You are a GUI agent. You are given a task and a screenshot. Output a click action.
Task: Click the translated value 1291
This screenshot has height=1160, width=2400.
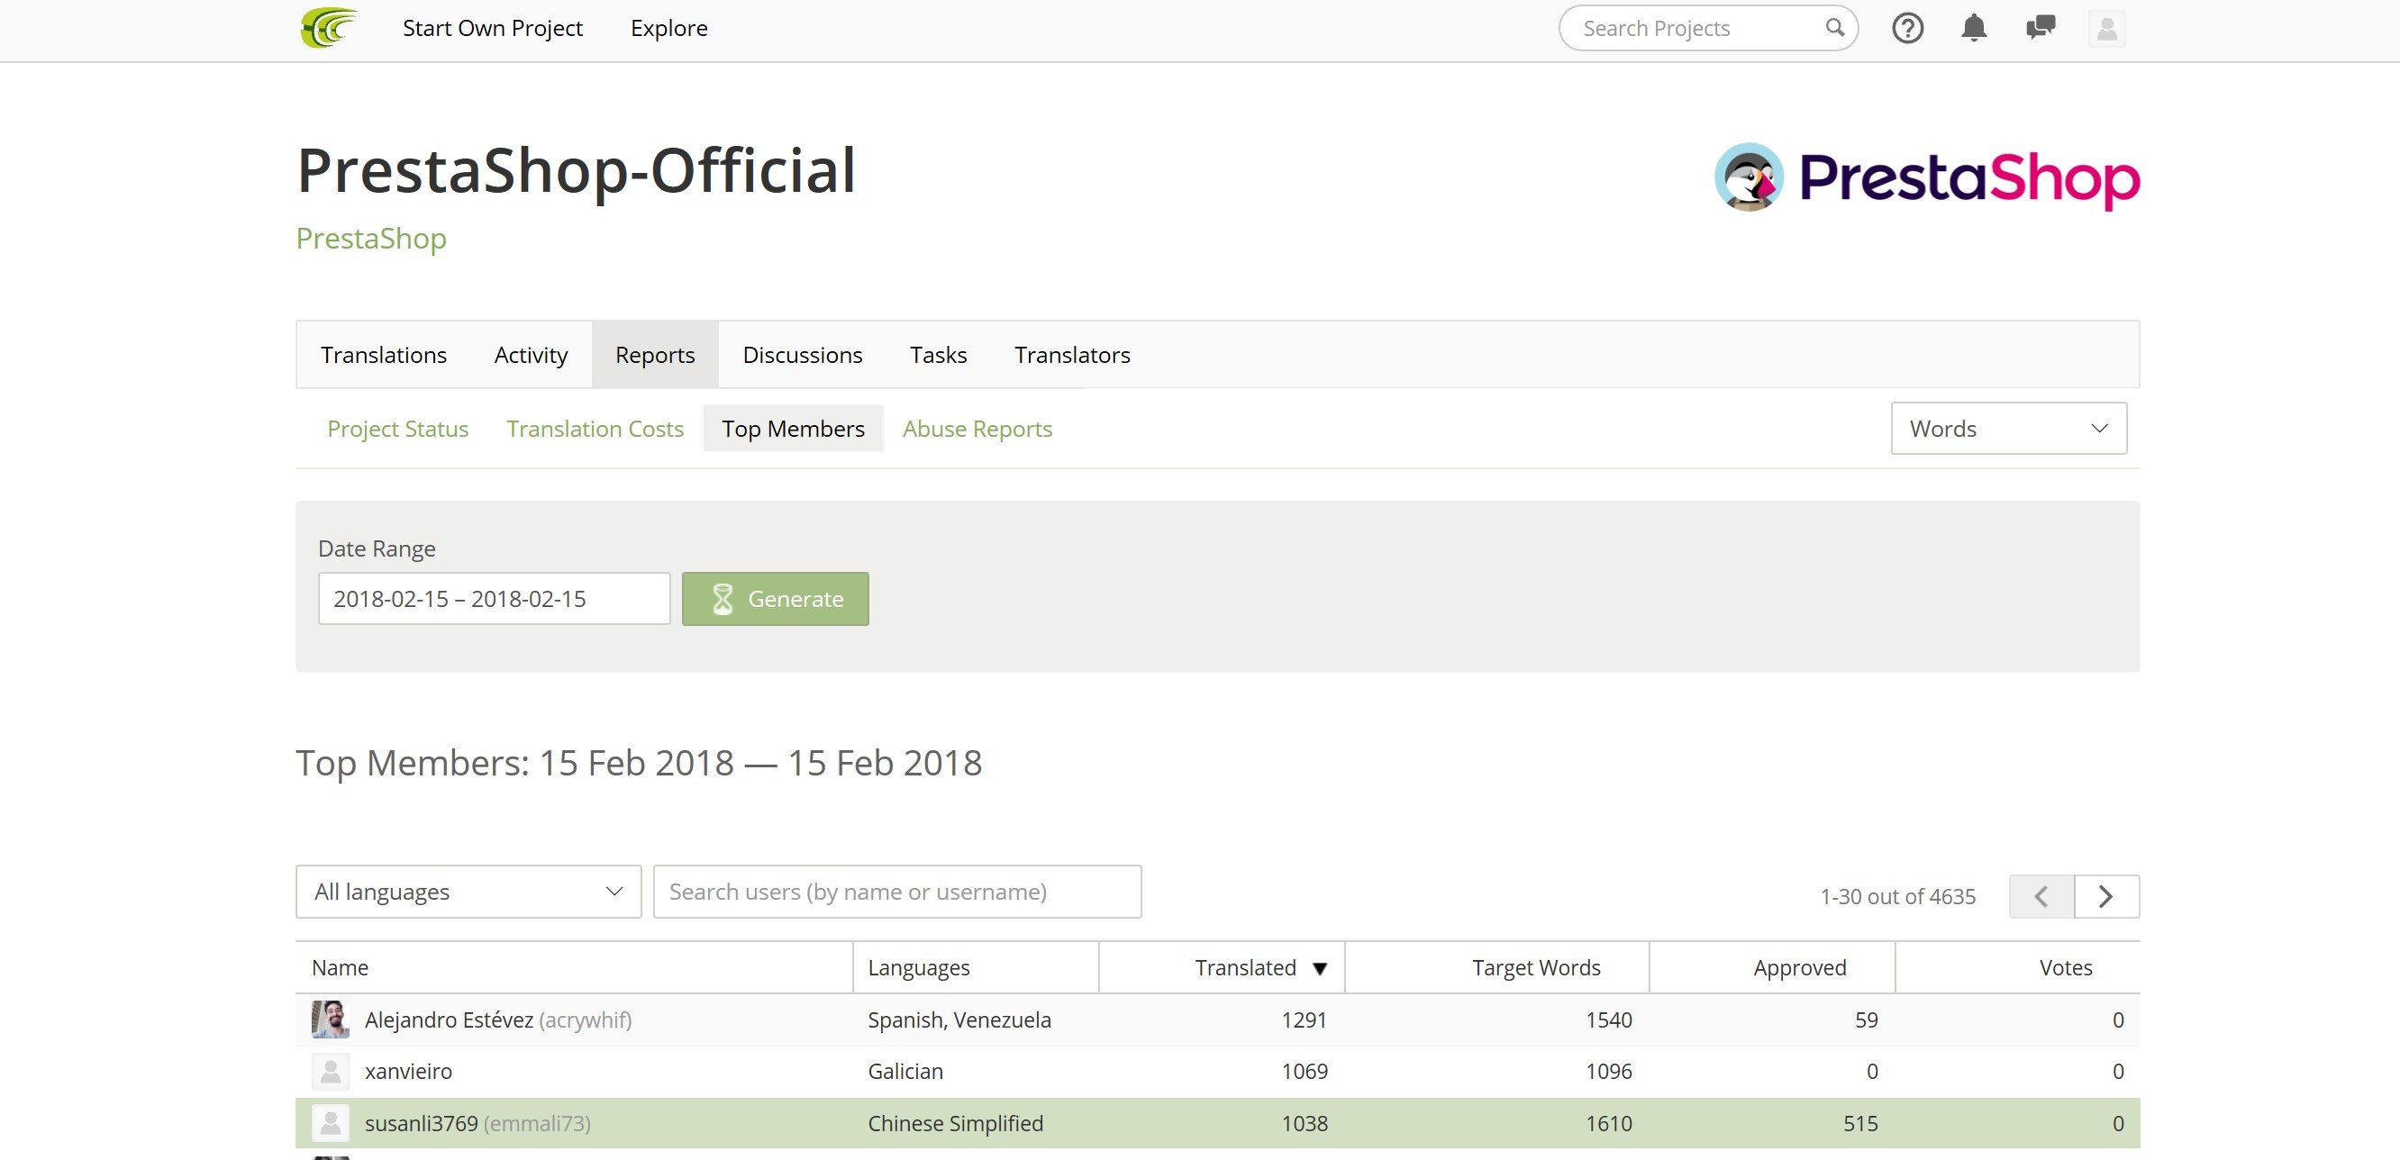(x=1305, y=1020)
